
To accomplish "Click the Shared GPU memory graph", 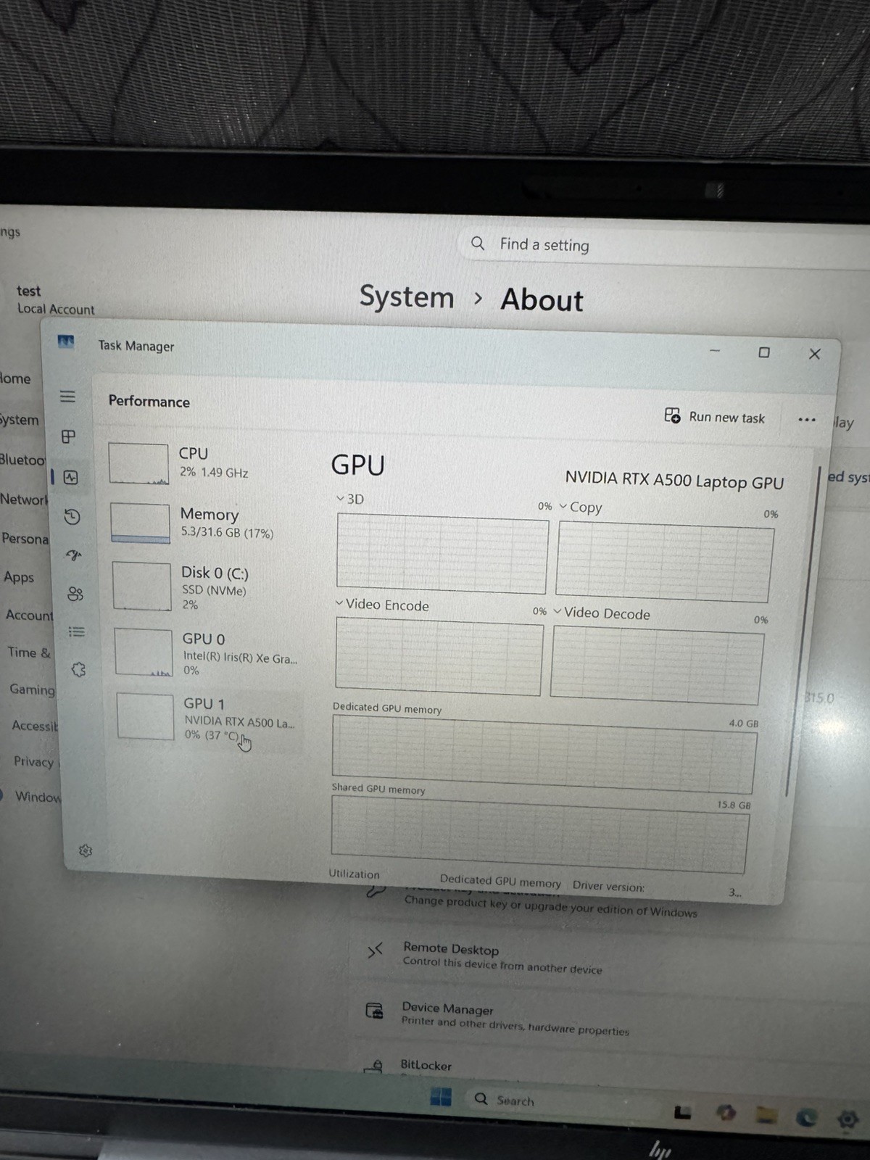I will coord(539,834).
